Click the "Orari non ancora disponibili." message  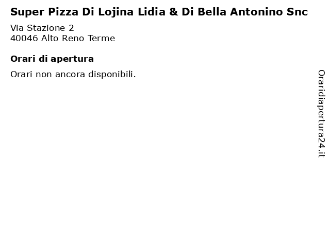pyautogui.click(x=73, y=74)
